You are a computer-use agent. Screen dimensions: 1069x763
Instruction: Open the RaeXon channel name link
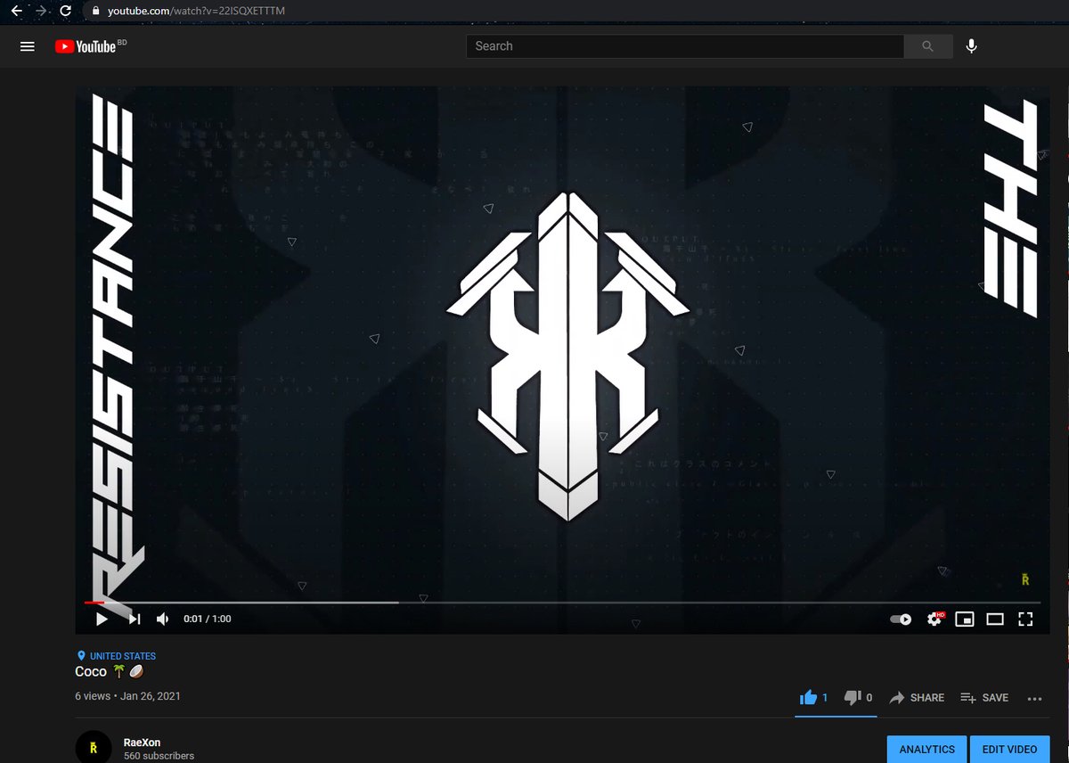pos(143,742)
